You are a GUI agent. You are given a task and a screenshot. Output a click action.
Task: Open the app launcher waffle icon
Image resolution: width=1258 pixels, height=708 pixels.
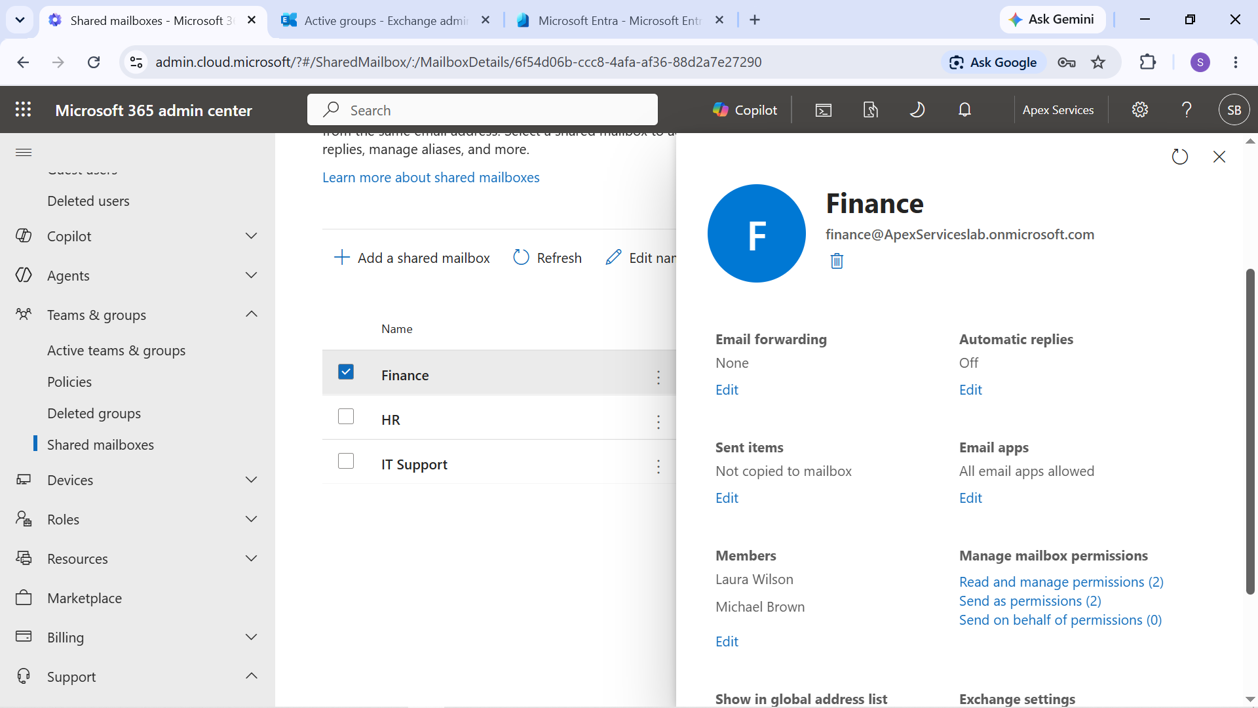click(x=23, y=109)
